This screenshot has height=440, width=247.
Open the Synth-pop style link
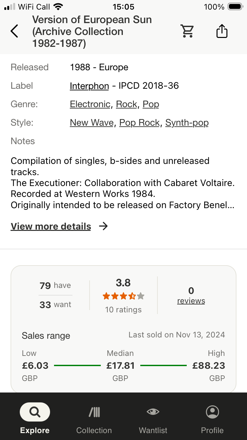pos(187,123)
